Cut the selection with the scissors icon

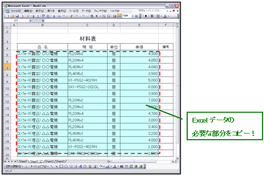click(x=54, y=16)
